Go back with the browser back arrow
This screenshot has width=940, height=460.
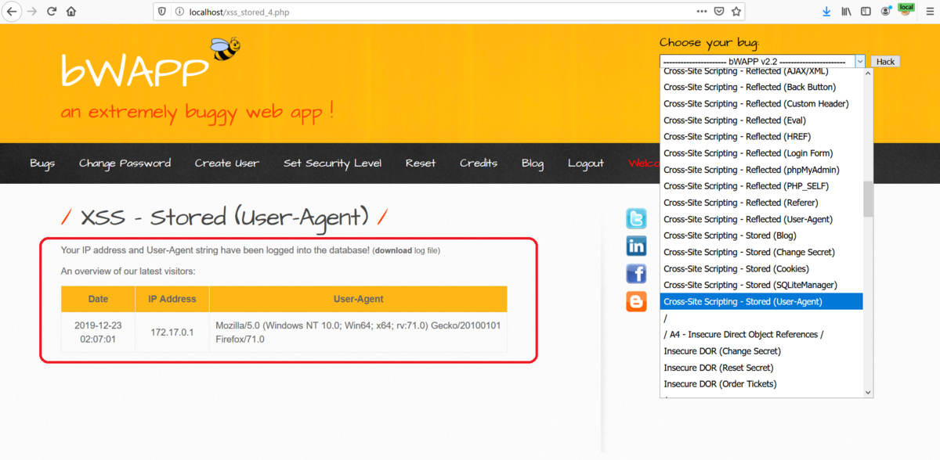(x=12, y=12)
